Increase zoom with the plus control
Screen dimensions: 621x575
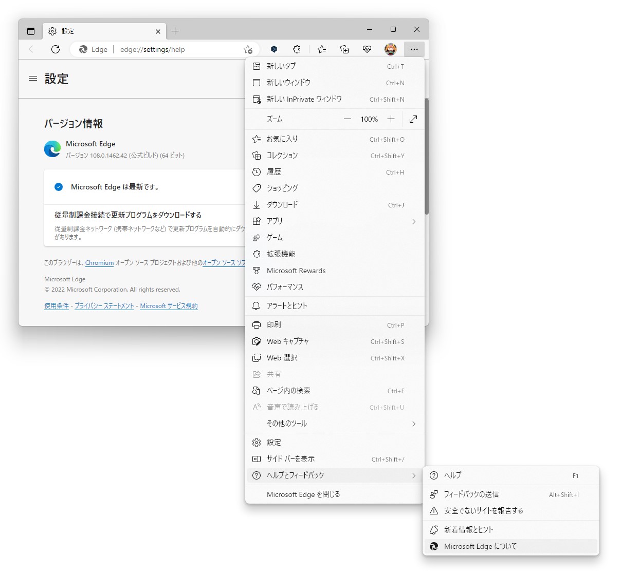391,119
